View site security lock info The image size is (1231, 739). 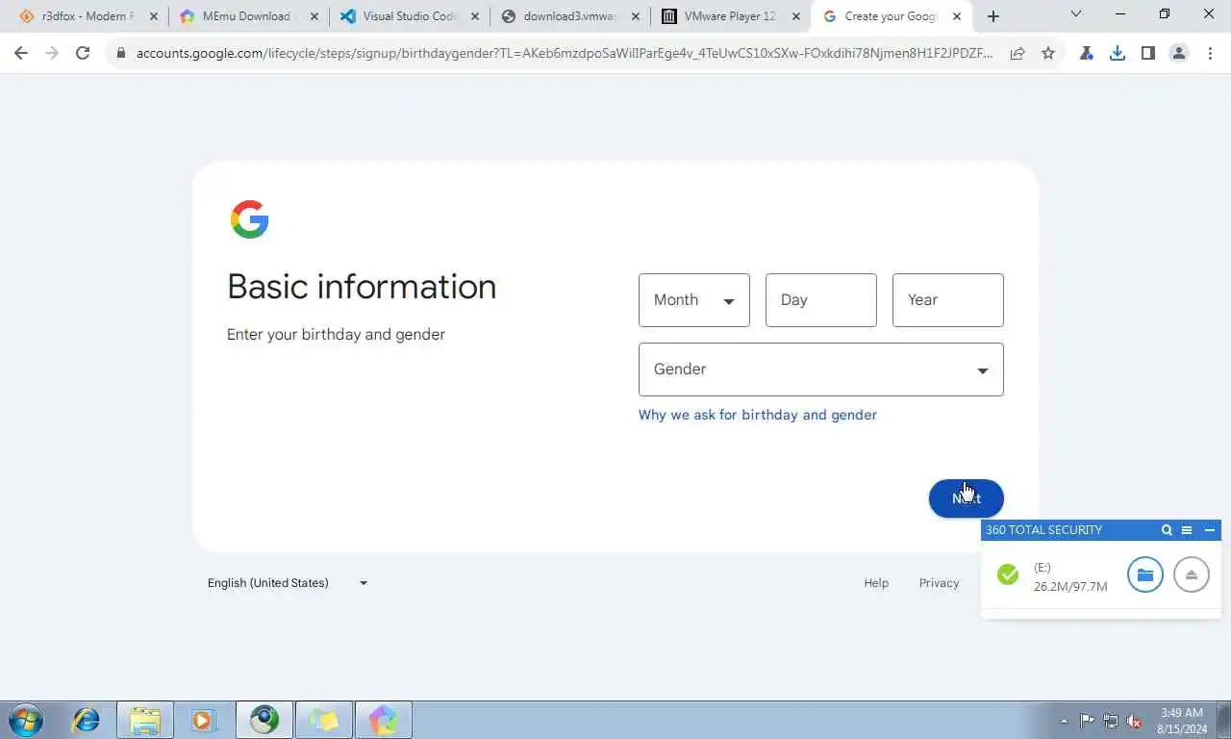121,54
